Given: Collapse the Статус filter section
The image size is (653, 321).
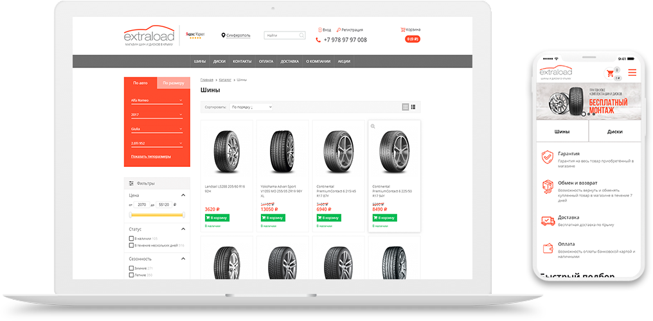Looking at the screenshot, I should point(183,229).
